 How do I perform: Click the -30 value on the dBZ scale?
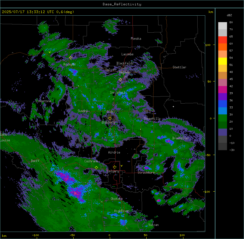click(232, 150)
